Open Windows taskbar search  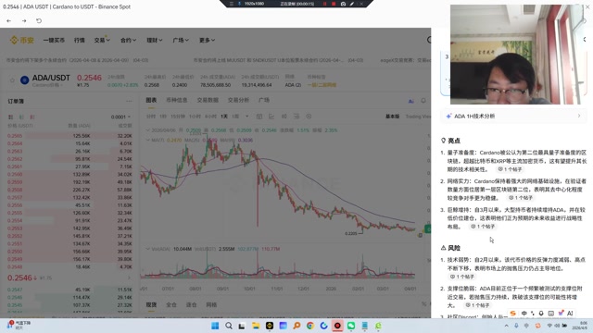(x=229, y=326)
